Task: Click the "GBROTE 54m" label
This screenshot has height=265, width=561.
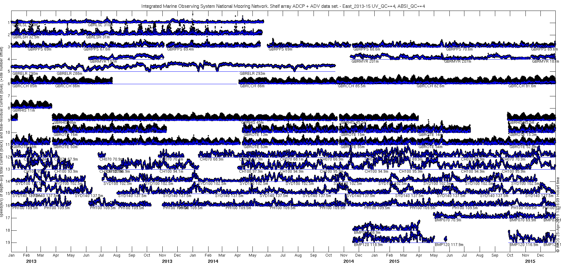Action: tap(430, 147)
